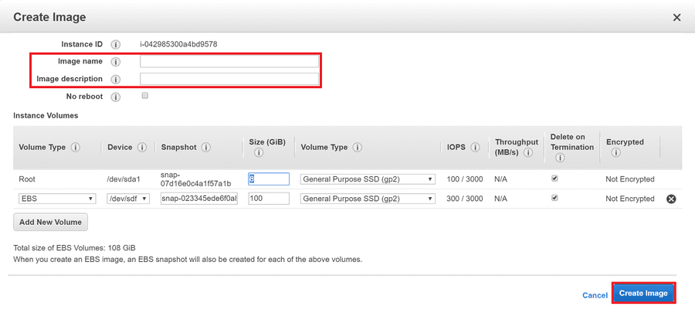Click Not Encrypted text in EBS row

(630, 199)
